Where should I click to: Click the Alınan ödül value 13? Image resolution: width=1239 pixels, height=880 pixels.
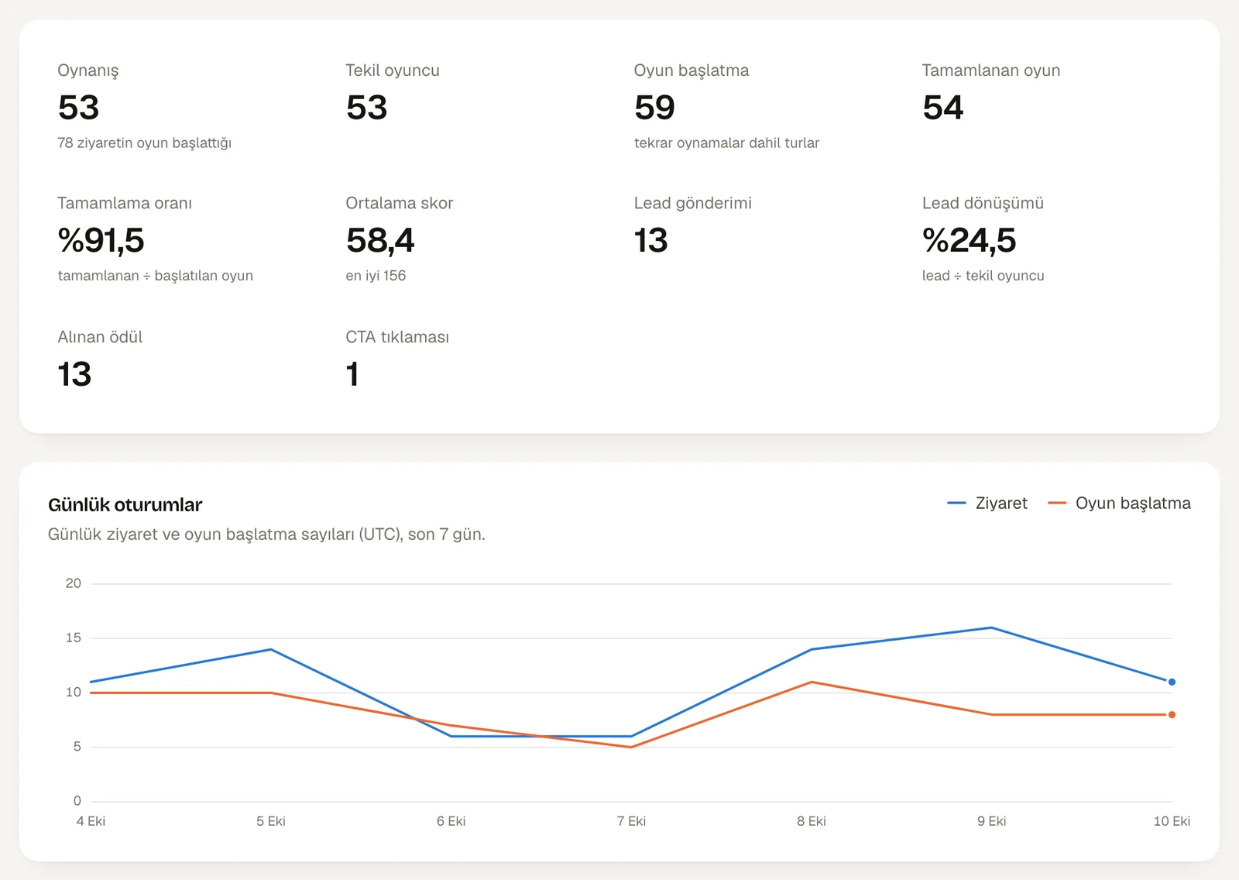(x=74, y=375)
